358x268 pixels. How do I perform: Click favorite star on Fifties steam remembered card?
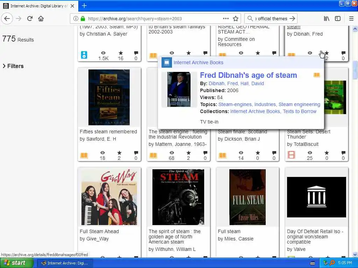(x=119, y=153)
